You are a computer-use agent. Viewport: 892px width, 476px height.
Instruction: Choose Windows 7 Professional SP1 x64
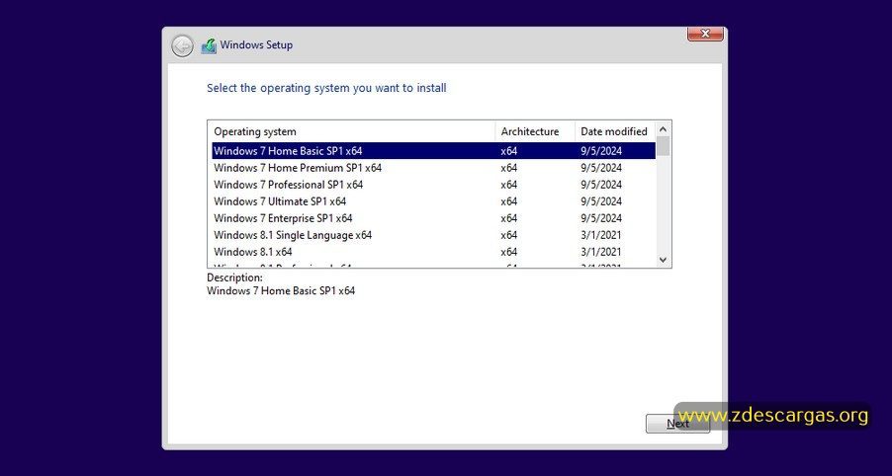[x=433, y=185]
